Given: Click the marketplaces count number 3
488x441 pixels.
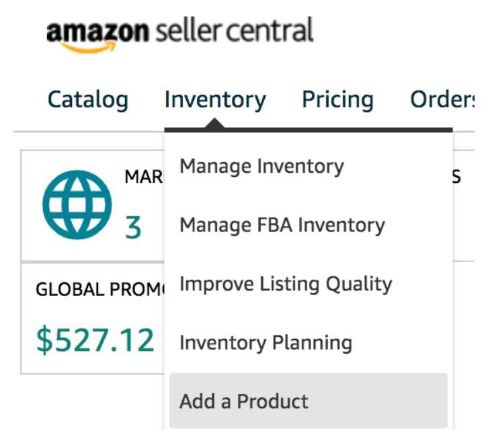Looking at the screenshot, I should click(x=133, y=227).
